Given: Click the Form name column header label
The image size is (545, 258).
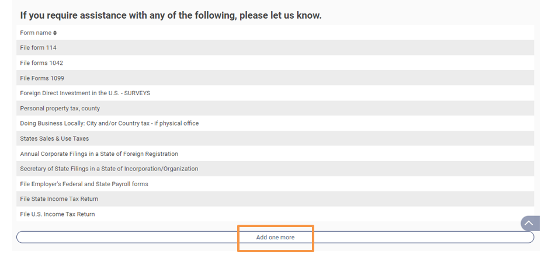Looking at the screenshot, I should pos(36,33).
